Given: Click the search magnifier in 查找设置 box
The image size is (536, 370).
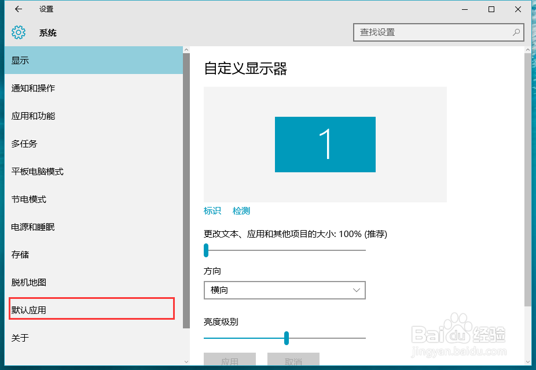Looking at the screenshot, I should point(515,32).
